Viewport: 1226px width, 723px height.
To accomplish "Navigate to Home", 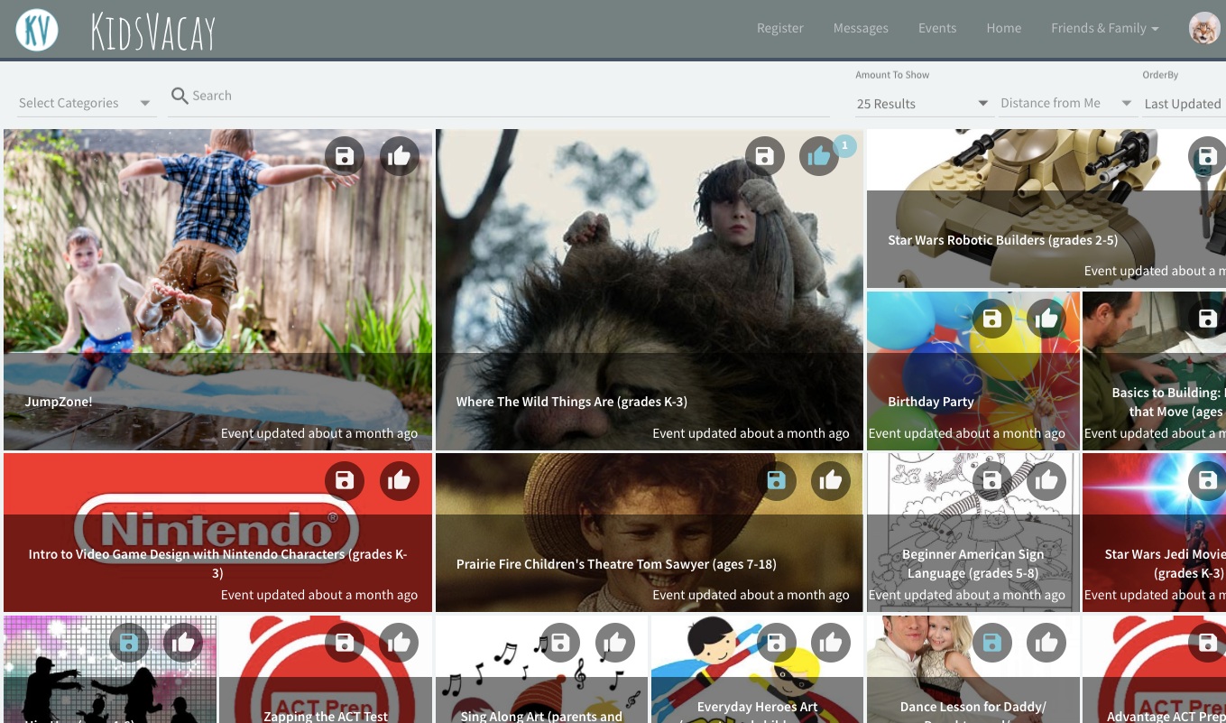I will tap(1004, 28).
